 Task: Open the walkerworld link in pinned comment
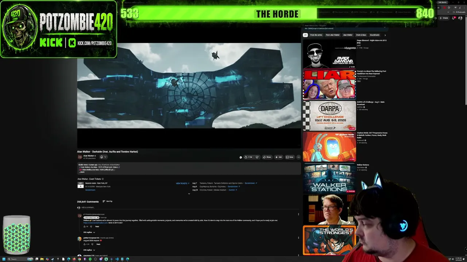pyautogui.click(x=96, y=223)
